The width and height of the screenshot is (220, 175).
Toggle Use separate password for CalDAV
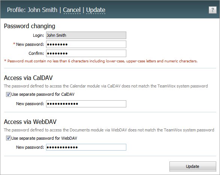click(x=8, y=95)
